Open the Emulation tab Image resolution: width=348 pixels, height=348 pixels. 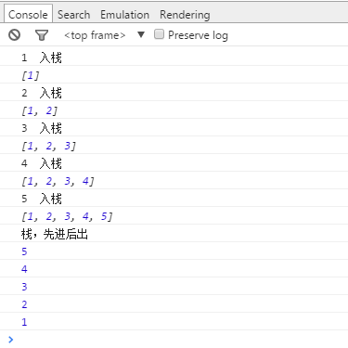click(124, 15)
